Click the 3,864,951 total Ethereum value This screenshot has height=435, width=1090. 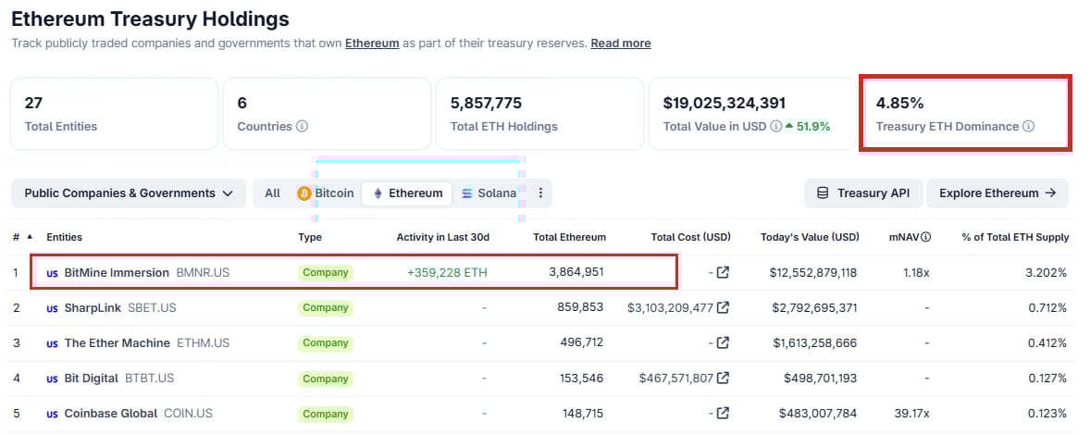click(x=576, y=272)
